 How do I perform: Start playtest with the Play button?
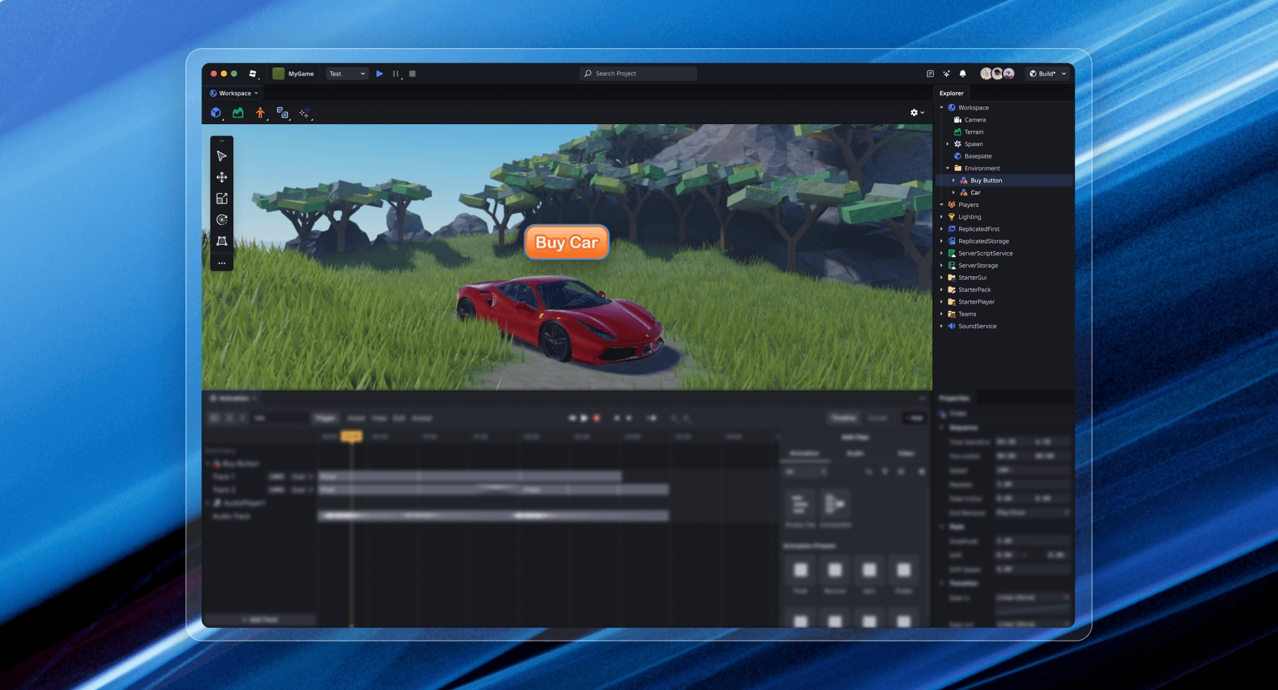pos(380,73)
